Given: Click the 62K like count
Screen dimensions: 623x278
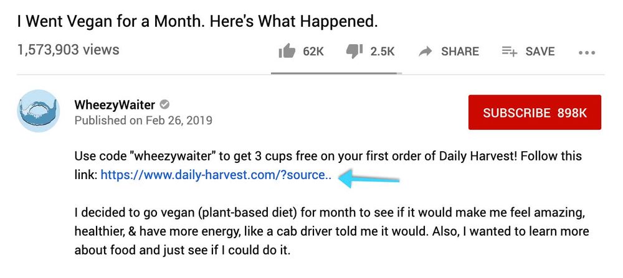Looking at the screenshot, I should tap(313, 52).
